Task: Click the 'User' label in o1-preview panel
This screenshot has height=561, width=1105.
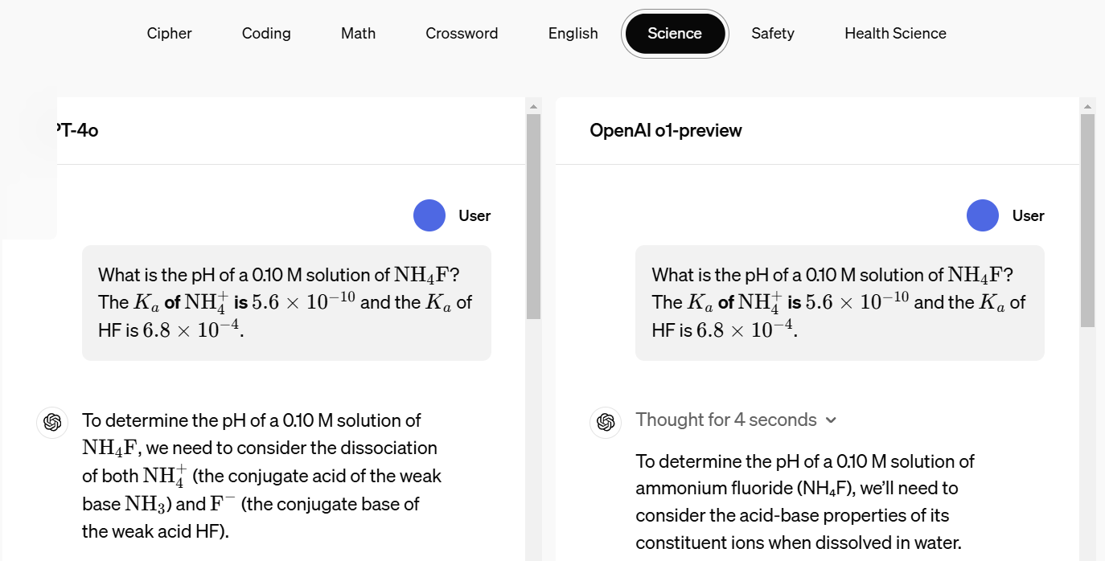Action: 1028,215
